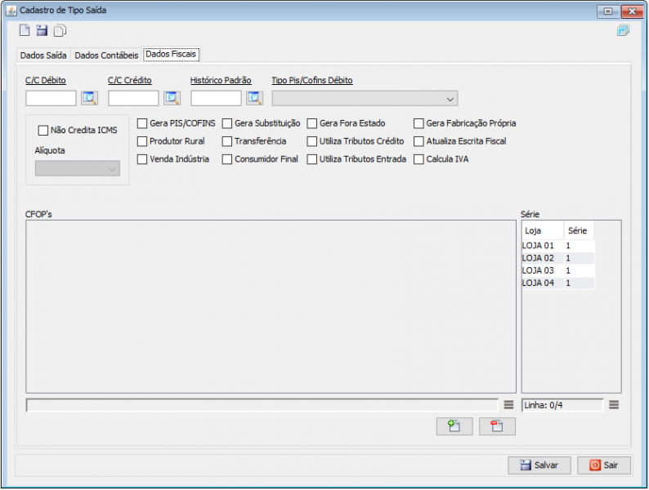Click the copy record toolbar icon
Viewport: 649px width, 490px height.
tap(60, 30)
